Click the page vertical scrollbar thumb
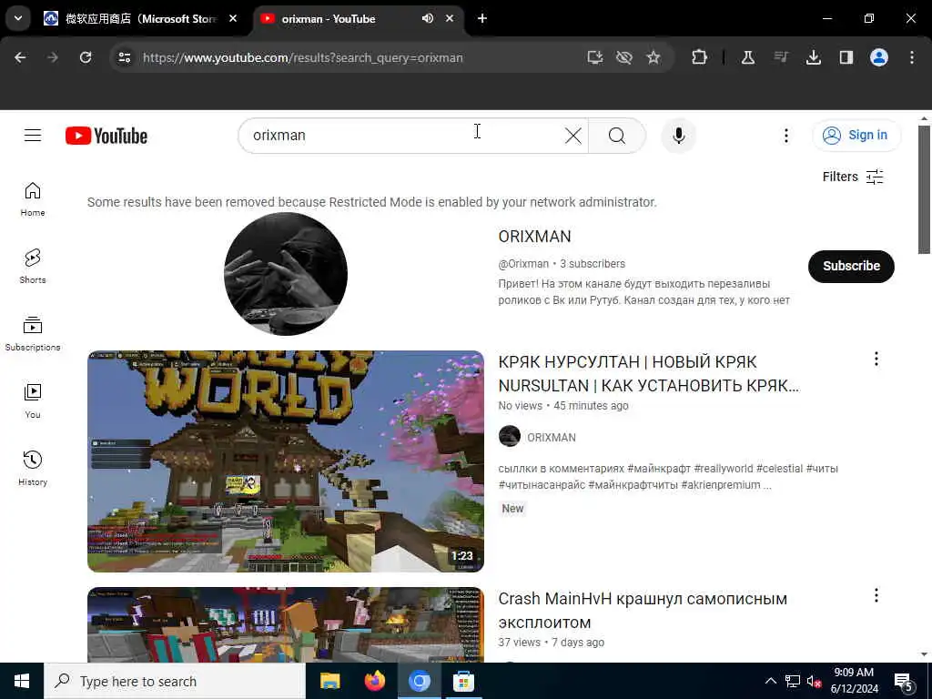 (x=924, y=189)
